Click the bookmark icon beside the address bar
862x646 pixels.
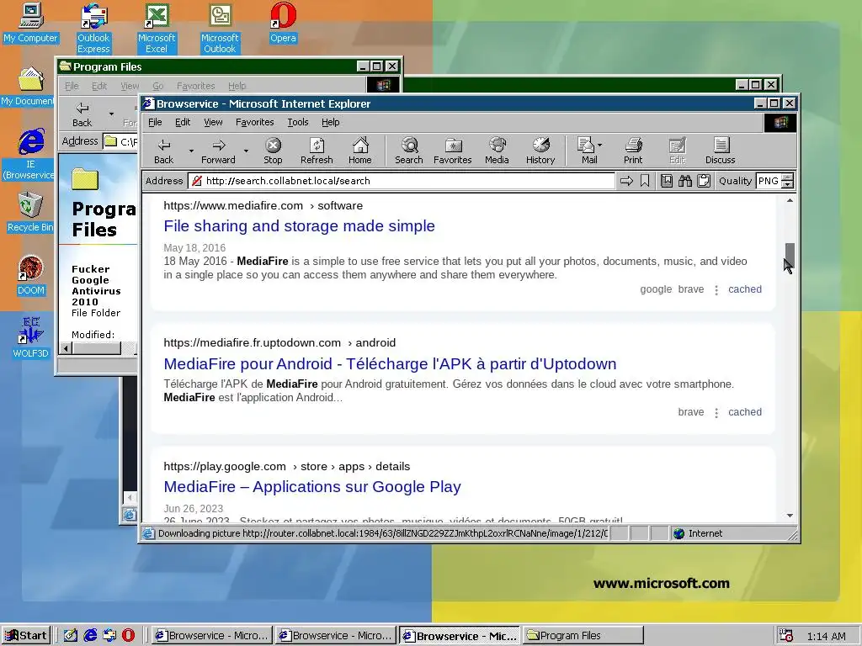(645, 181)
